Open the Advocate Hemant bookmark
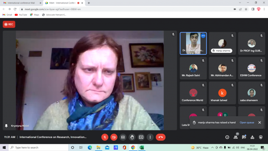268x151 pixels. 54,15
